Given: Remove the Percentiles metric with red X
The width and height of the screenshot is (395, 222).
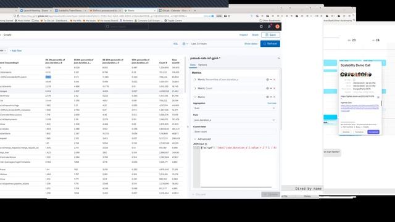Looking at the screenshot, I should coord(274,80).
